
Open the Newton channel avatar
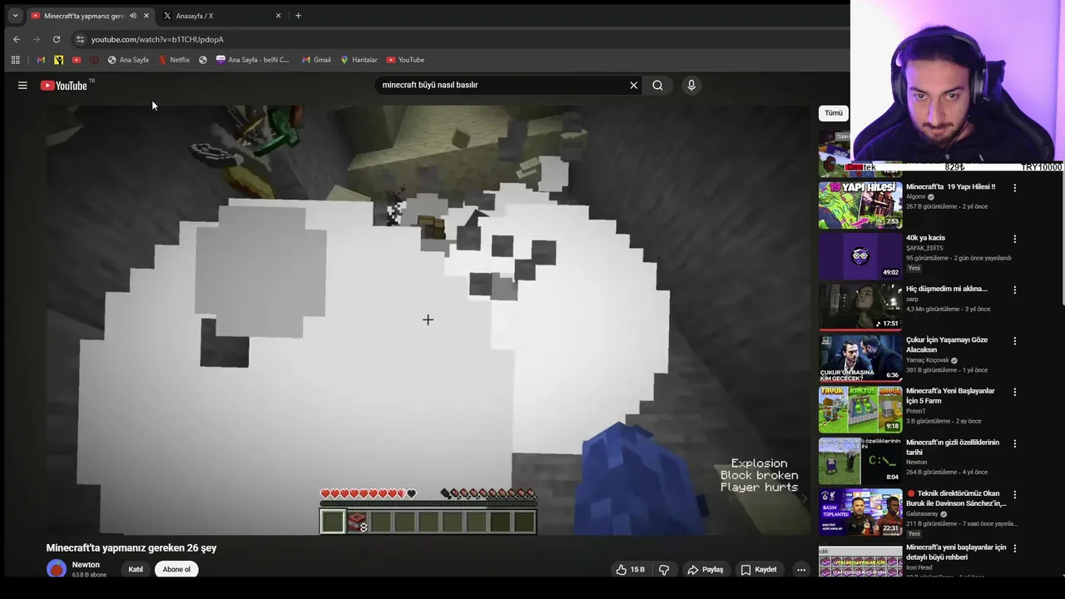coord(57,569)
